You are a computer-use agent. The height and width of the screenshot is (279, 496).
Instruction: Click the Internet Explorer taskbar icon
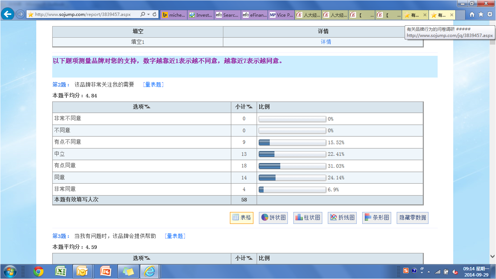(x=149, y=271)
